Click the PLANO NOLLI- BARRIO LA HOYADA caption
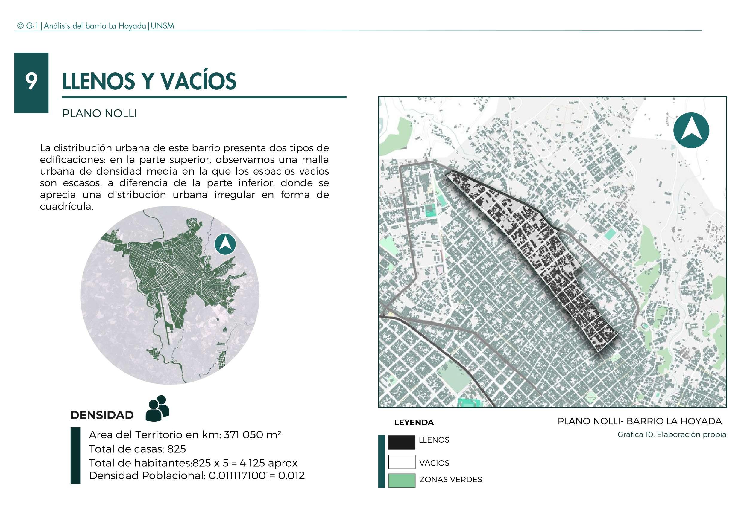 (639, 421)
